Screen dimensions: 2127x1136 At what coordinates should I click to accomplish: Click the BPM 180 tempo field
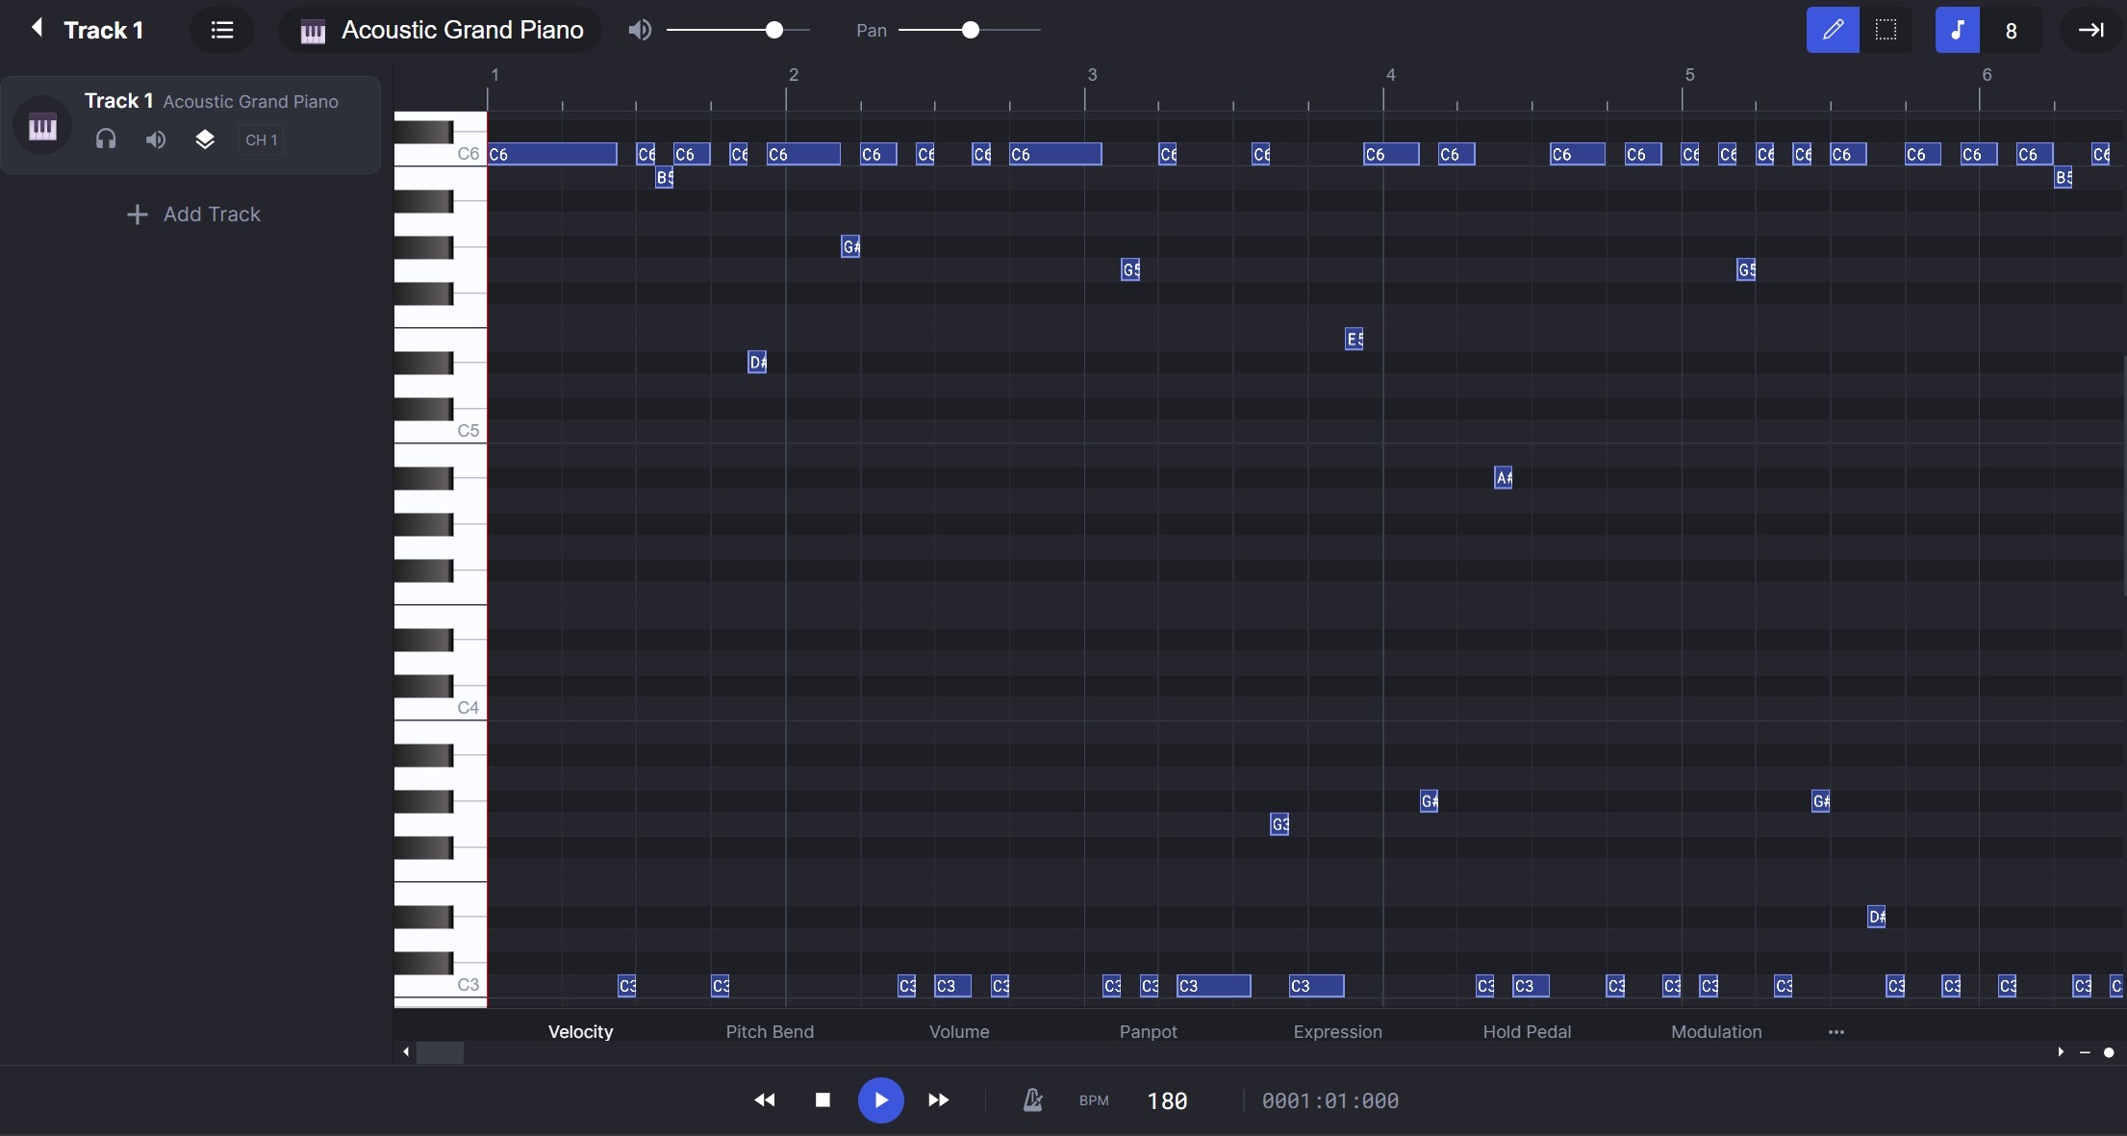coord(1167,1100)
